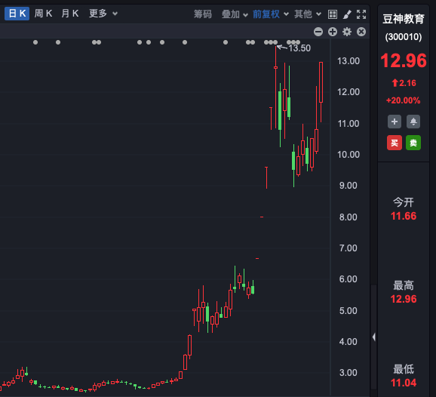Click the green 卖 sell button
Screen dimensions: 436x397
[413, 143]
